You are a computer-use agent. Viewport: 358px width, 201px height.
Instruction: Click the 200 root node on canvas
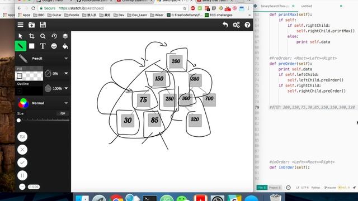(176, 61)
